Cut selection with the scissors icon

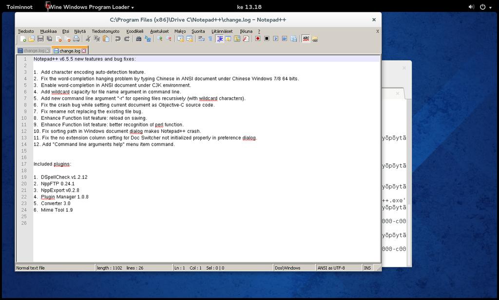(x=88, y=39)
